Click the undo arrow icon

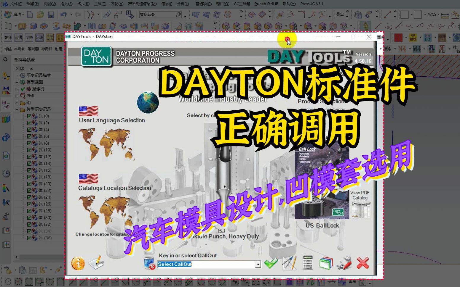(x=63, y=14)
